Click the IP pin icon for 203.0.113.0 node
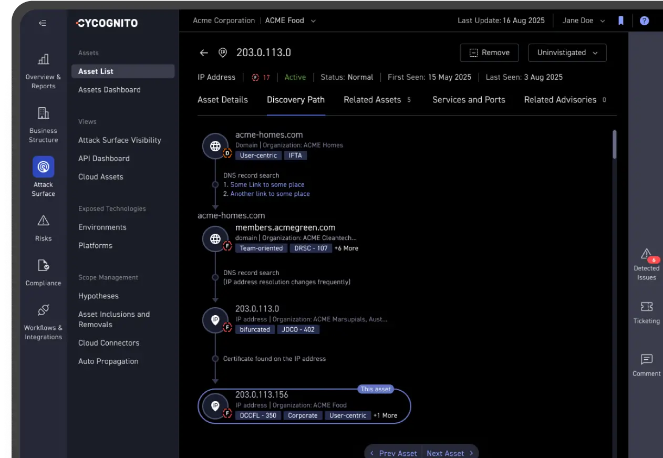The width and height of the screenshot is (663, 458). tap(215, 320)
